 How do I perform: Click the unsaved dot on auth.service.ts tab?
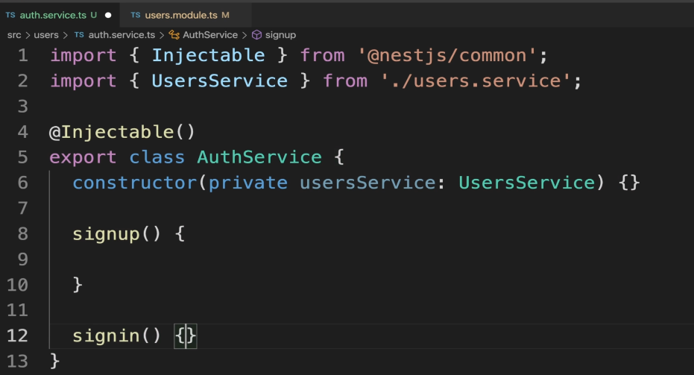point(108,15)
